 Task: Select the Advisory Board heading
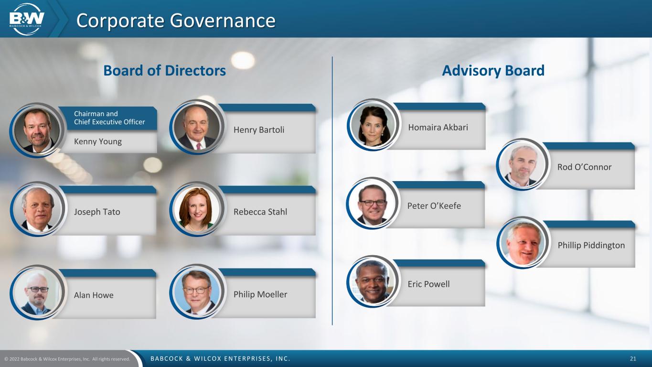coord(493,71)
